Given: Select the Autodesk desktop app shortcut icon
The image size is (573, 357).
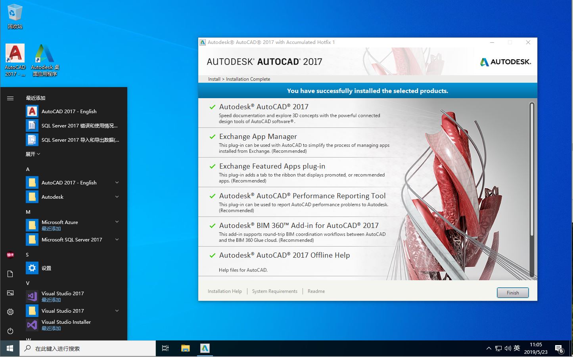Looking at the screenshot, I should coord(45,60).
